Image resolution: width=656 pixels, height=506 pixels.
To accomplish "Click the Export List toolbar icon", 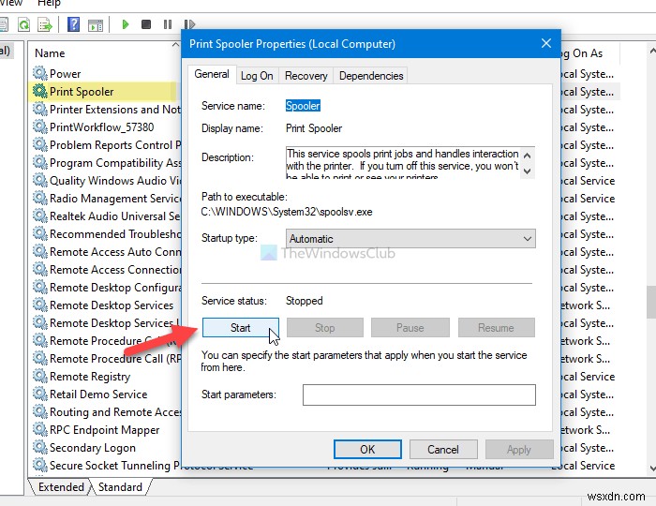I will (x=45, y=24).
